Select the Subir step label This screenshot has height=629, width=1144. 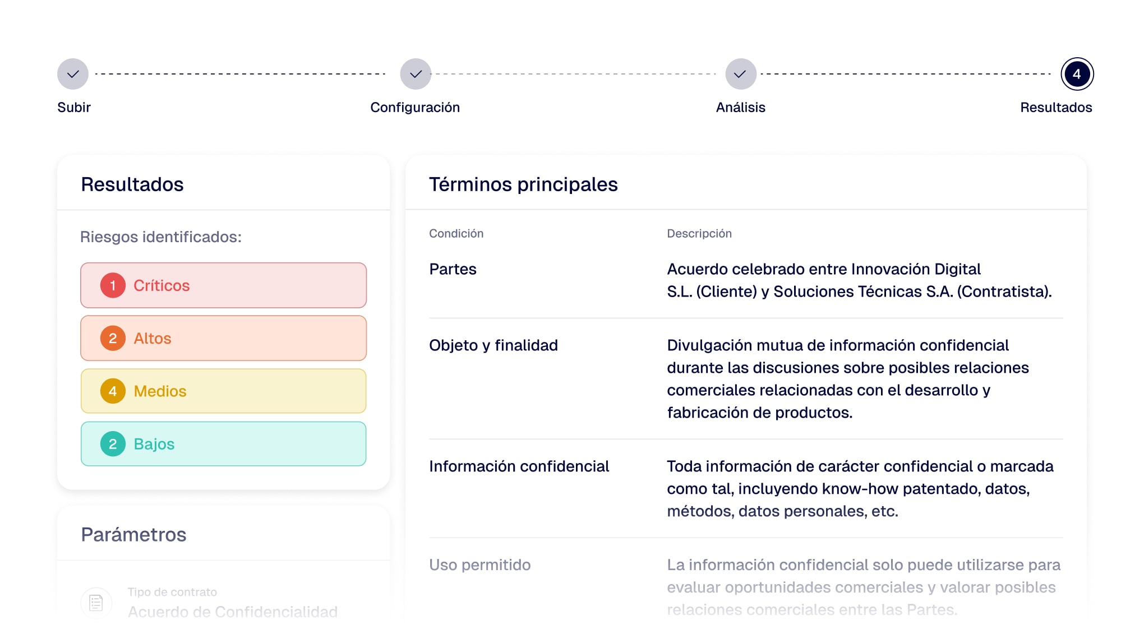73,107
